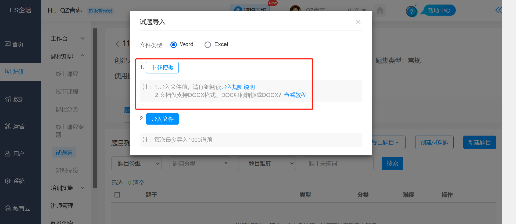The image size is (516, 224).
Task: Go back using the left arrow icon
Action: pyautogui.click(x=117, y=44)
